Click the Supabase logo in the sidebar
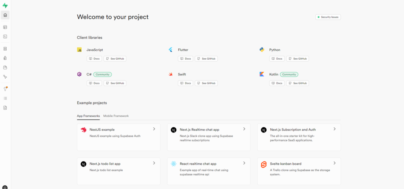 tap(5, 6)
